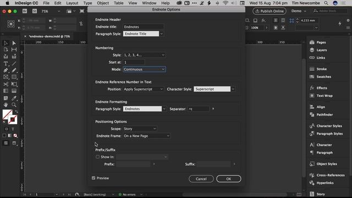Viewport: 352px width, 198px height.
Task: Select the Line tool
Action: click(x=14, y=64)
